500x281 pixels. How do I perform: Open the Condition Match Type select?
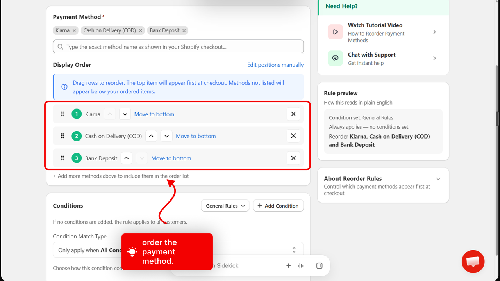pos(178,250)
